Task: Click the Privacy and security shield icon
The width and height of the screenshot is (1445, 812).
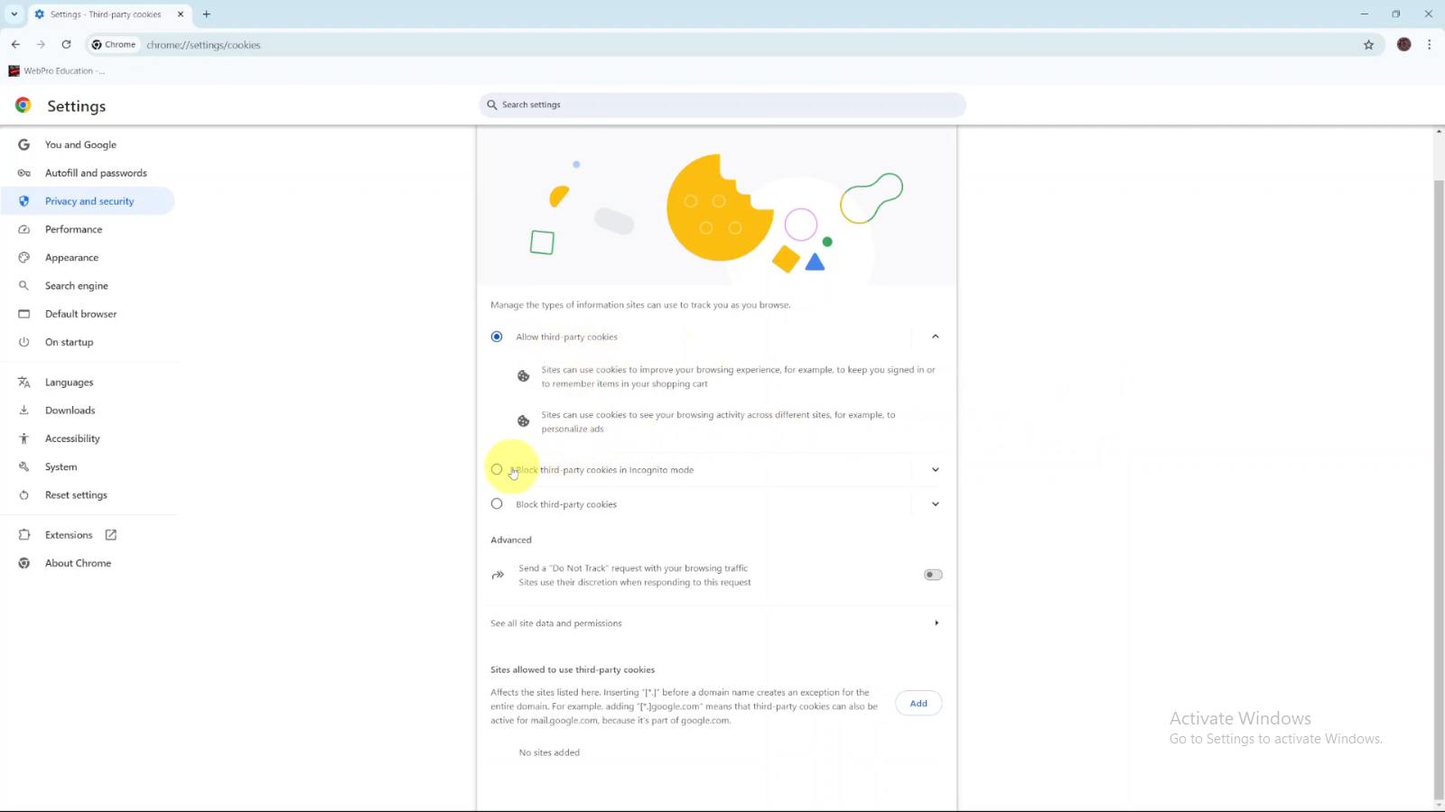Action: [x=24, y=201]
